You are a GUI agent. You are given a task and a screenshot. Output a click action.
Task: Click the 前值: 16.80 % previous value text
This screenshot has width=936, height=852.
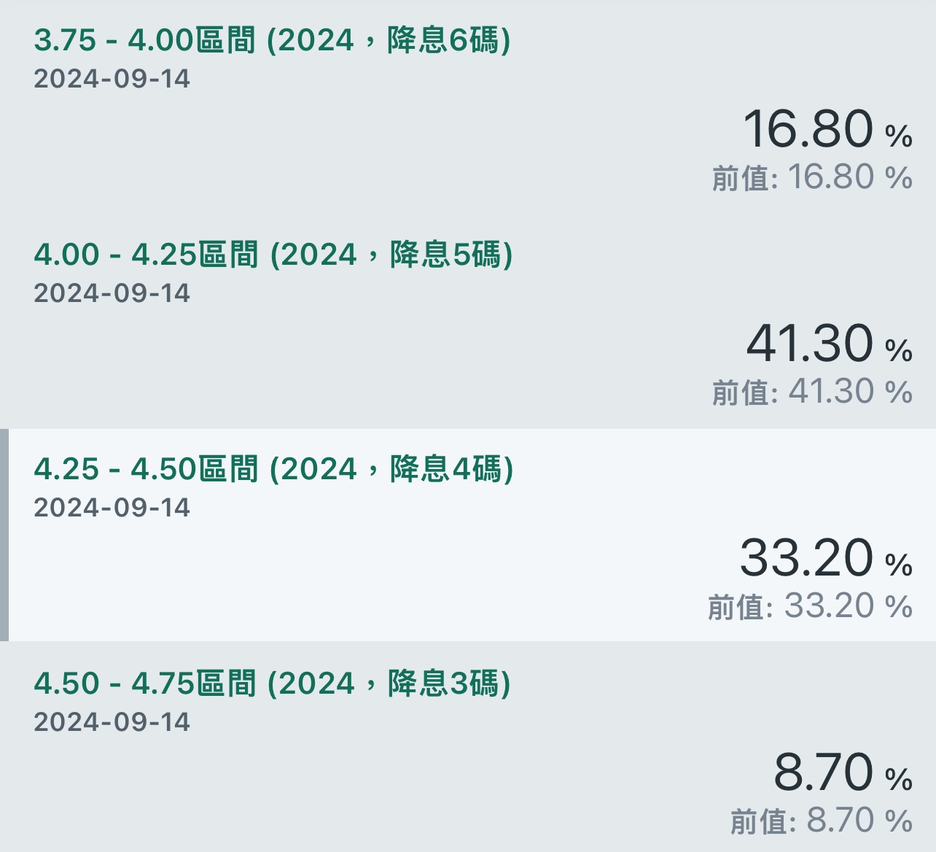click(x=812, y=177)
